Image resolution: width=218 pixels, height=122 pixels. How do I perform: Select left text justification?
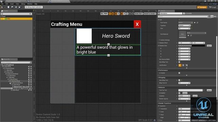tap(180, 65)
